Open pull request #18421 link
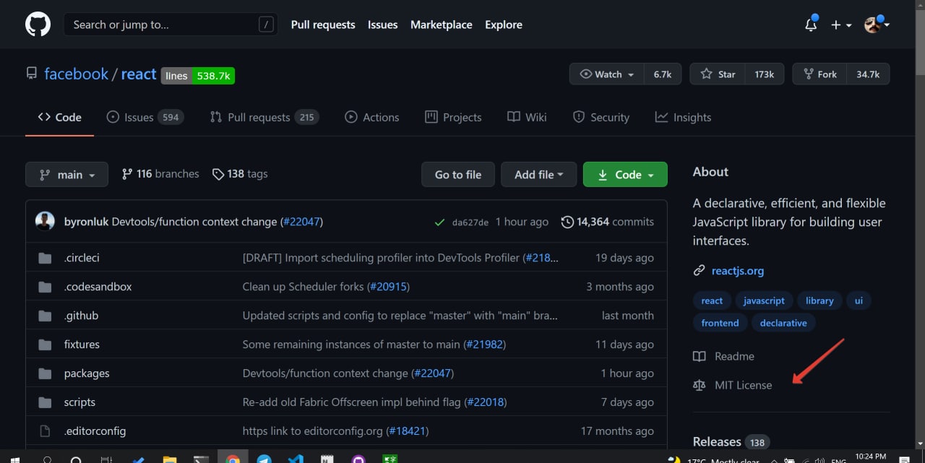 [407, 431]
